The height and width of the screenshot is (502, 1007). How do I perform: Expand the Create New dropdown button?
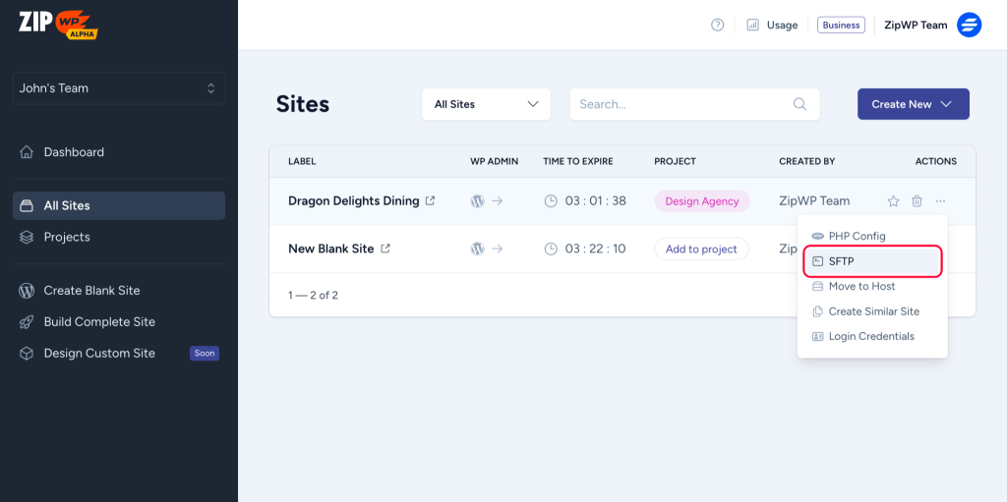(913, 104)
